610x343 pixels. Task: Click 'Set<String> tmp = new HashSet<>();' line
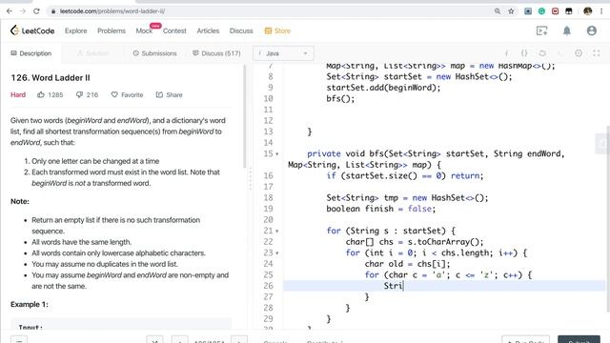click(407, 198)
